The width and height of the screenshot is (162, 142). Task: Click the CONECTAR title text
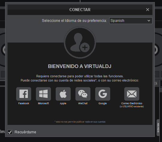point(80,10)
